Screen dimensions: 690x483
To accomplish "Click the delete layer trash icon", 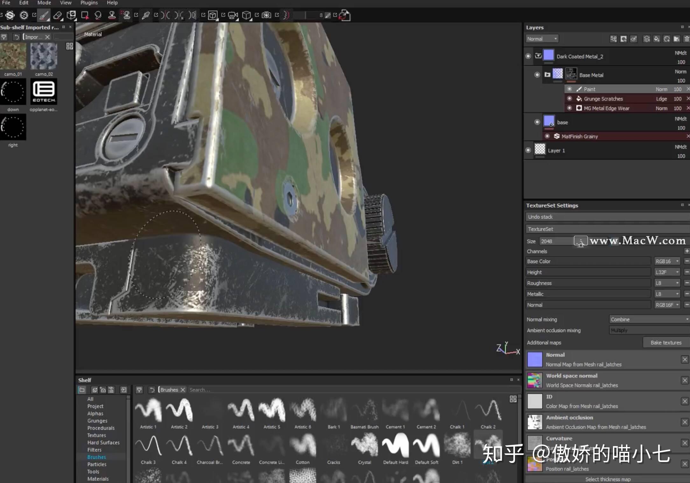I will [686, 38].
